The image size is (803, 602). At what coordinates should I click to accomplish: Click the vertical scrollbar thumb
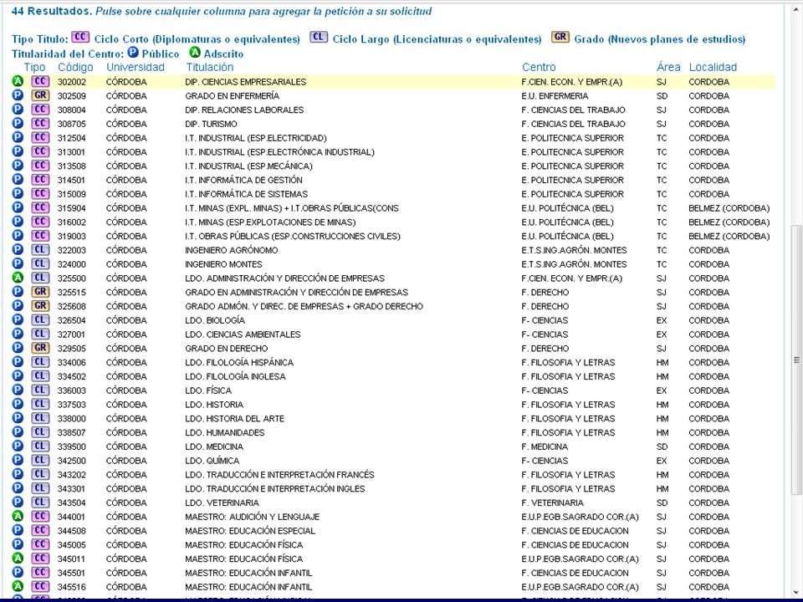797,360
